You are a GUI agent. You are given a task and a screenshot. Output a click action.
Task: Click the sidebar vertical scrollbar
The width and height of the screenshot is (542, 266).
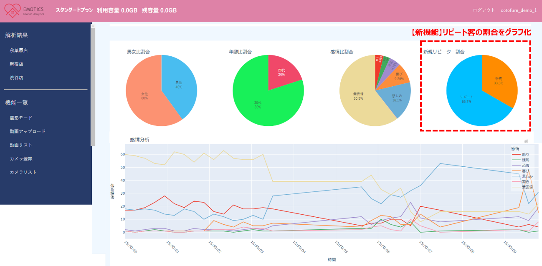[93, 83]
